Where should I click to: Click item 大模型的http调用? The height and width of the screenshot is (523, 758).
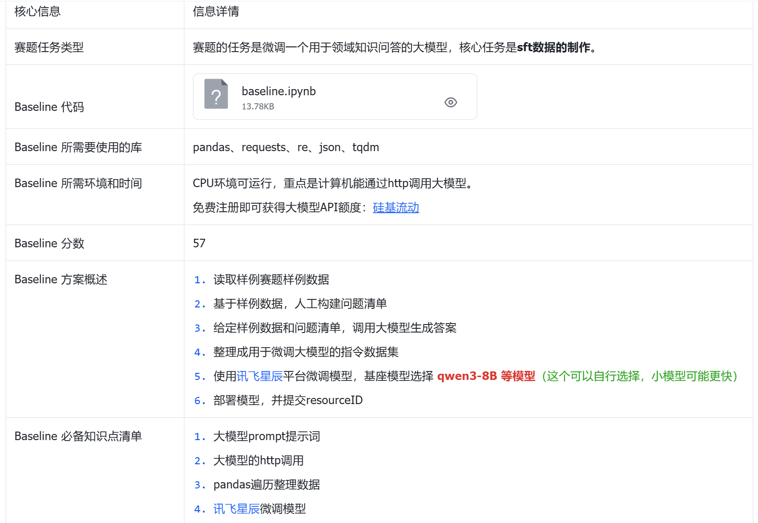(258, 460)
